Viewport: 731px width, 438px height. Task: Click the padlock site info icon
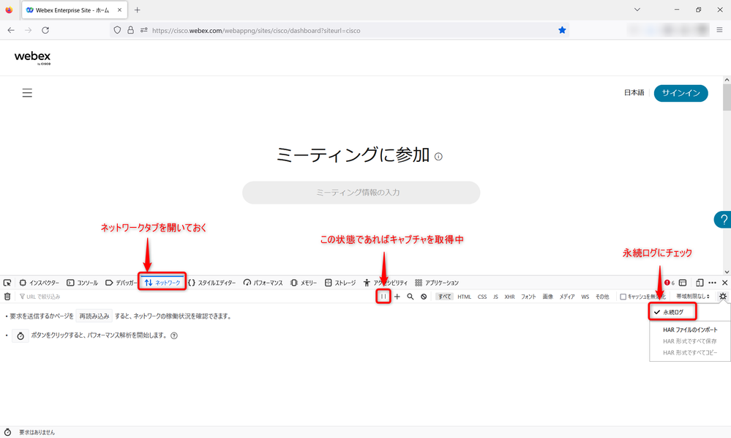tap(130, 30)
